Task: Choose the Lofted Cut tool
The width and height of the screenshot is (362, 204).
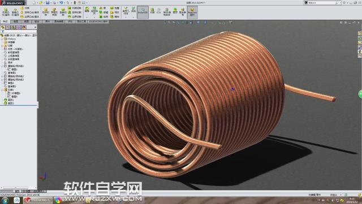Action: [x=75, y=12]
